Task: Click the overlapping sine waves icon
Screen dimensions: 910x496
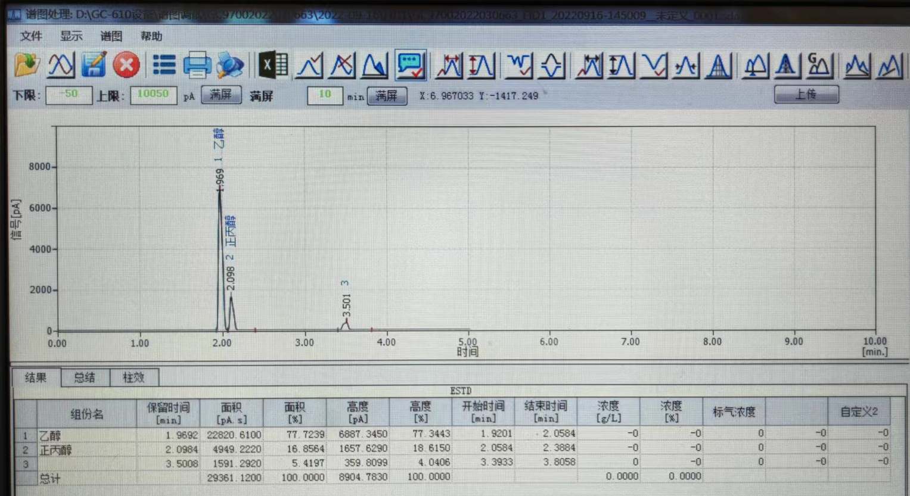Action: click(61, 65)
